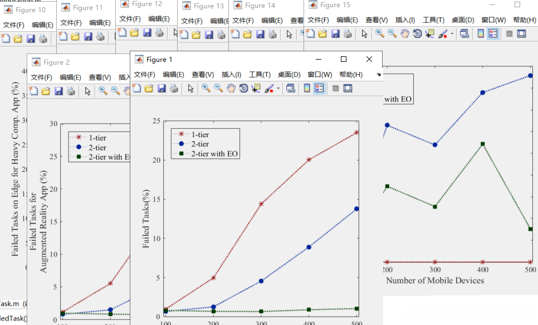Screen dimensions: 538x325
Task: Click Hide Plot Tools icon in Figure 1
Action: [336, 88]
